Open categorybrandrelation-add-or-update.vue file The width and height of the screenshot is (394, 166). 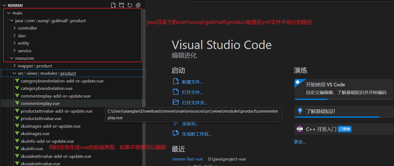pos(62,81)
